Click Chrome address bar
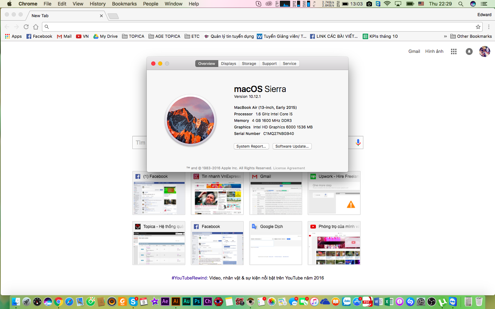Viewport: 495px width, 309px height. 262,26
